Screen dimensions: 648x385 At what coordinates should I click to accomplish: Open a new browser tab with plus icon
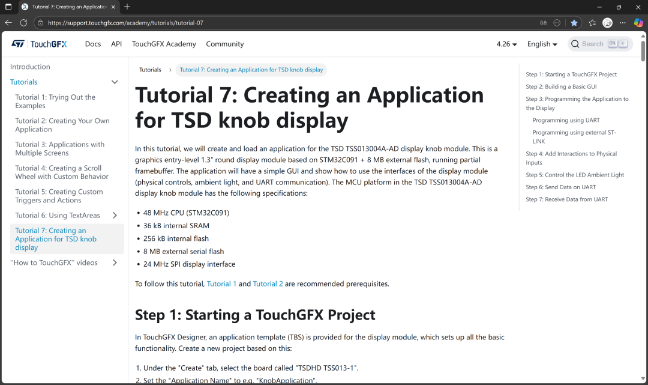pos(127,7)
